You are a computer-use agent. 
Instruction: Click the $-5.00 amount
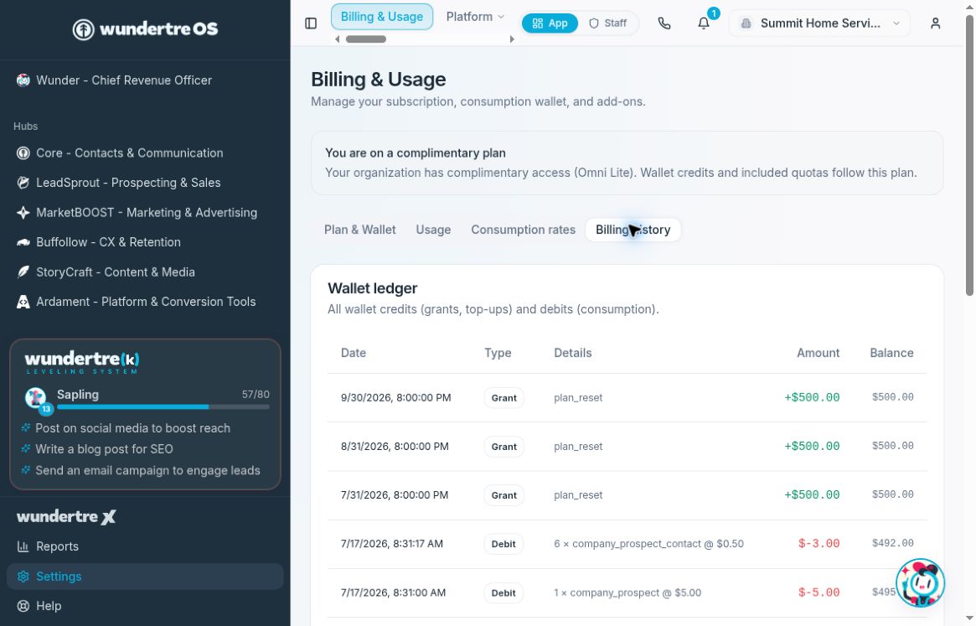pyautogui.click(x=818, y=593)
